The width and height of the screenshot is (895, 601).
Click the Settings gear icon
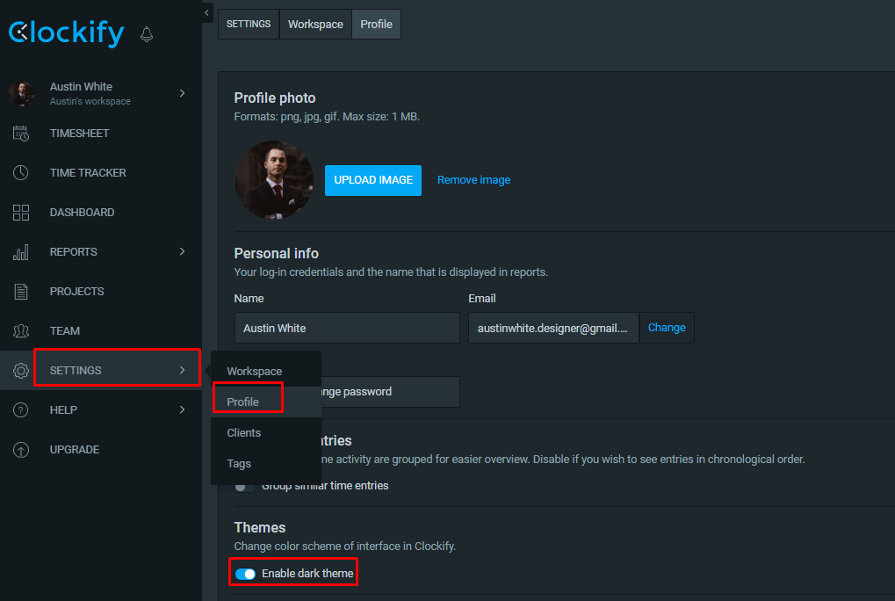[20, 371]
